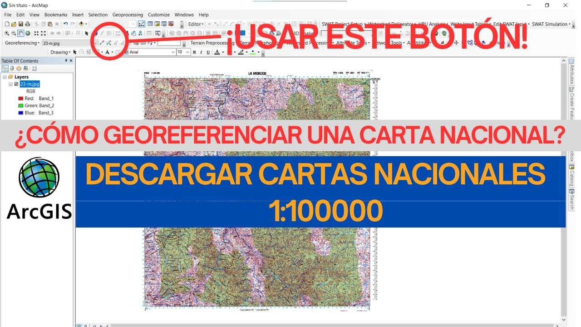This screenshot has height=327, width=581.
Task: Open the font size dropdown
Action: pos(183,52)
